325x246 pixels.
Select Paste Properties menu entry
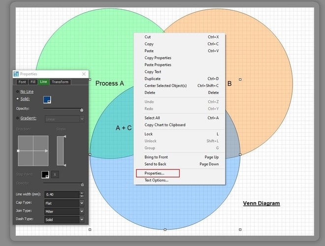point(180,65)
